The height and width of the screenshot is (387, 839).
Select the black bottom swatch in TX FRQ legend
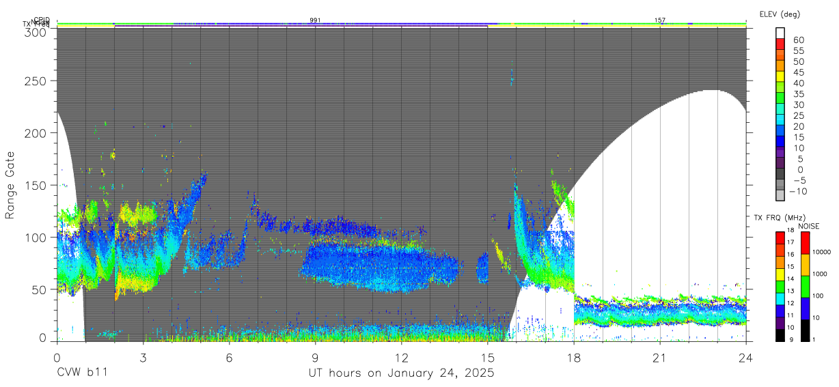point(780,335)
